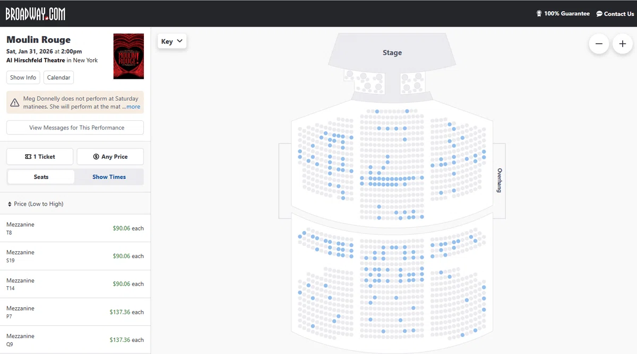Select Mezzanine T8 listing
The image size is (637, 354).
(75, 228)
